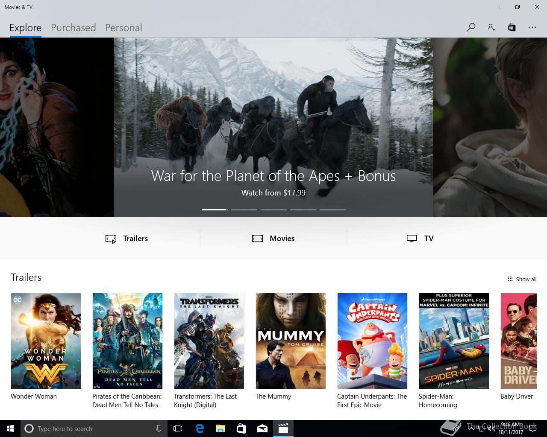
Task: Open the account sign-in icon
Action: 491,27
